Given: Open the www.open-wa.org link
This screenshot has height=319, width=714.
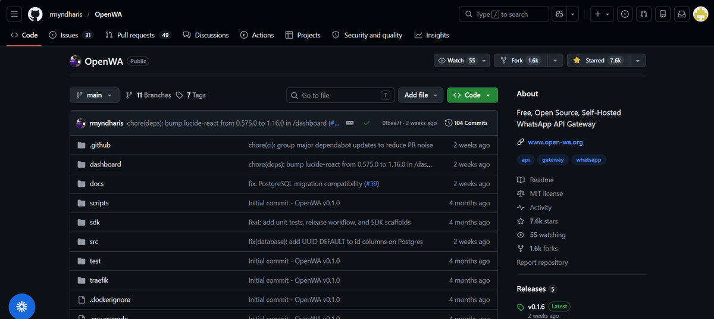Looking at the screenshot, I should click(555, 142).
